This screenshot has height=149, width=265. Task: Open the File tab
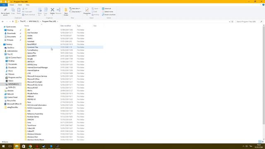[4, 5]
